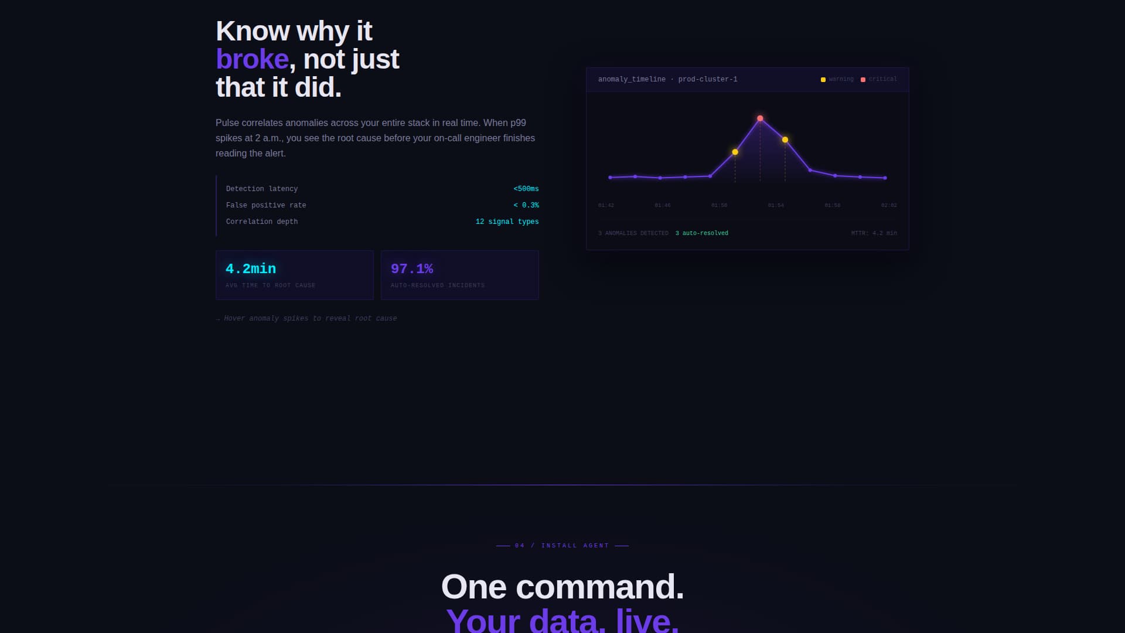Click the red critical legend swatch

point(863,80)
